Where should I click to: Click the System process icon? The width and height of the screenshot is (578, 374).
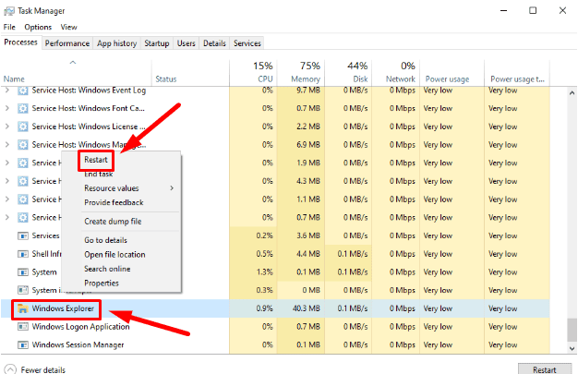coord(23,272)
